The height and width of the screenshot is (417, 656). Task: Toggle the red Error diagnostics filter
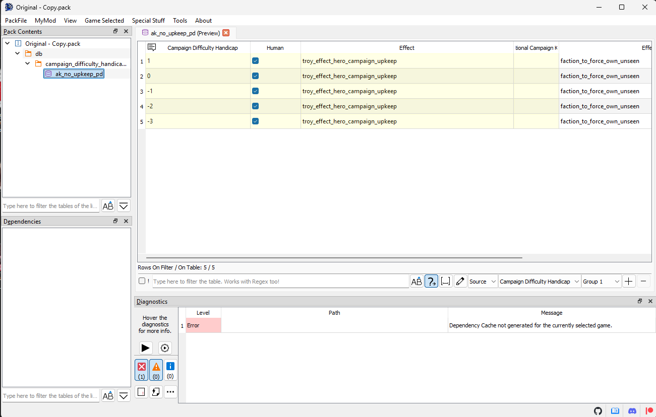coord(142,370)
